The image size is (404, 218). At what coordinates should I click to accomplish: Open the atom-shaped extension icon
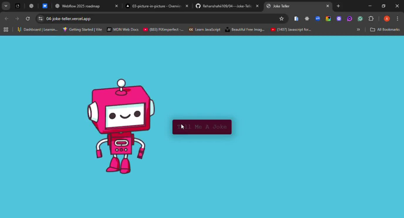(x=307, y=19)
